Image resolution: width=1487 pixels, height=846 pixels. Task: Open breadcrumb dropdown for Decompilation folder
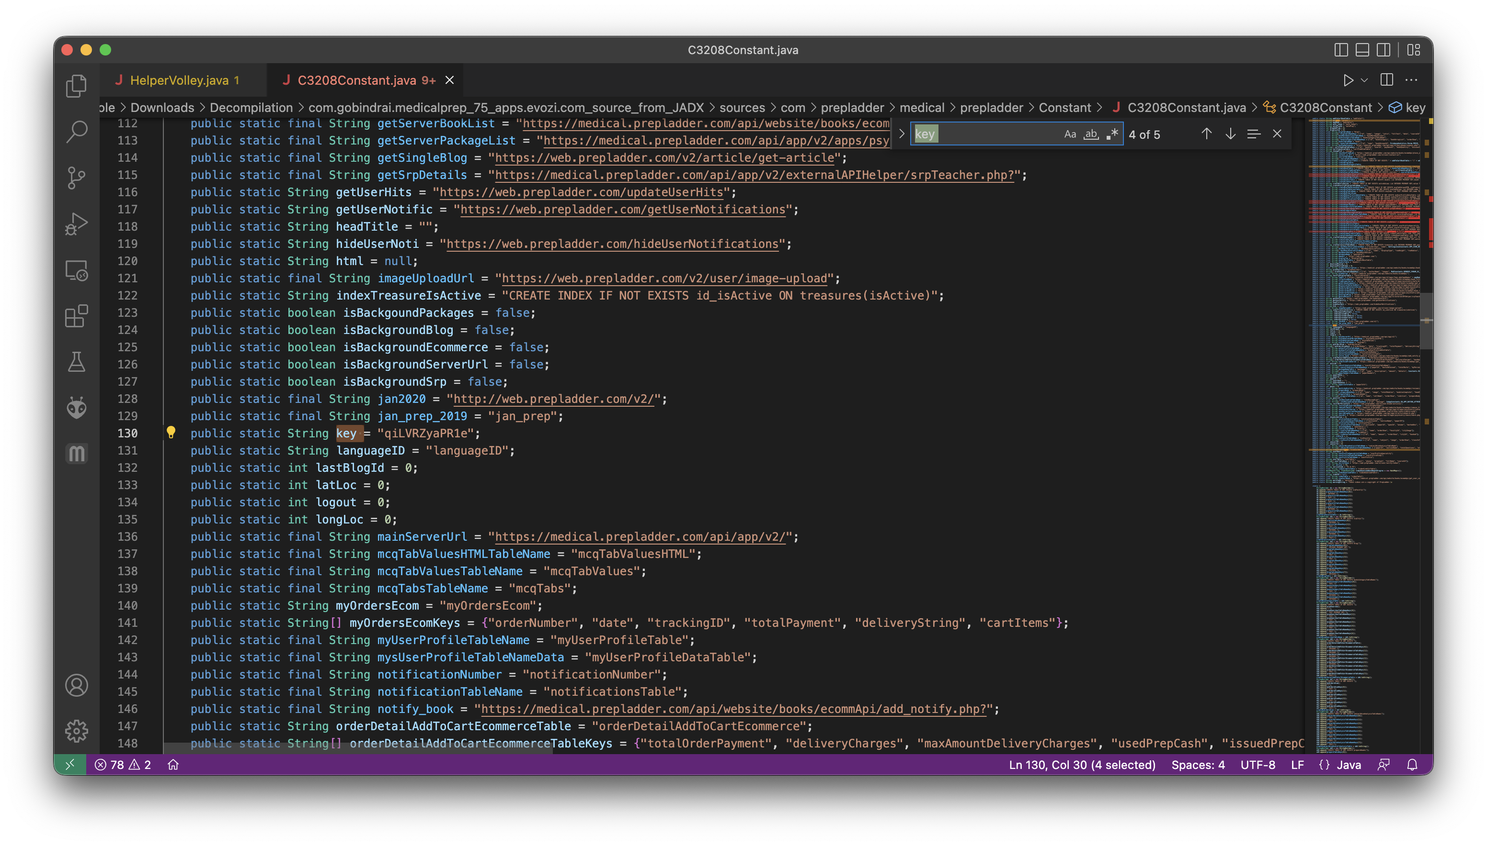point(251,108)
